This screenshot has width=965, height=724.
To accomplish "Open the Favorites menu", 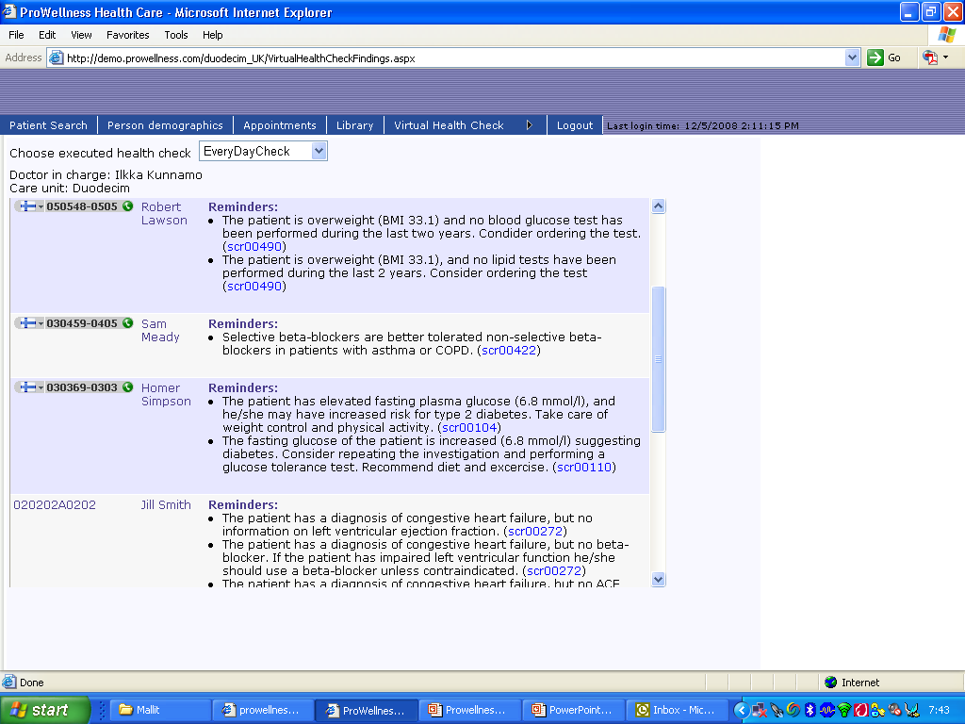I will tap(127, 35).
